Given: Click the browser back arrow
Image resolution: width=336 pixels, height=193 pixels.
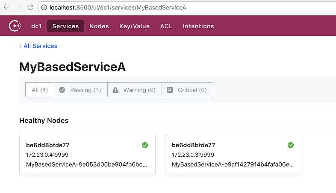Looking at the screenshot, I should [x=7, y=7].
